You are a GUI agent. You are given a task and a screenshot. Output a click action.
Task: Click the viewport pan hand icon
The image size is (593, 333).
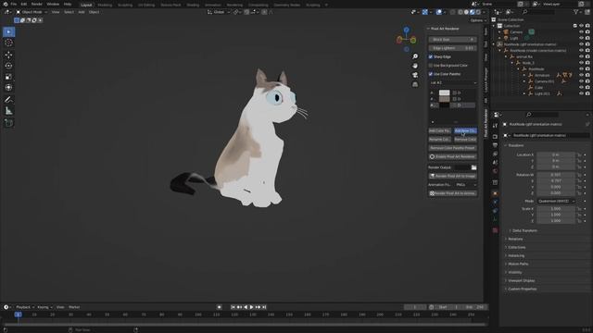[415, 66]
